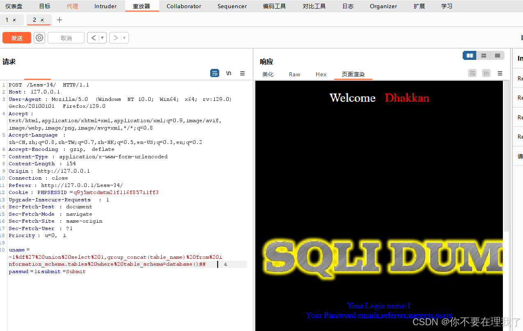Open the 仪表盘 (Dashboard) tab
523x331 pixels.
14,6
